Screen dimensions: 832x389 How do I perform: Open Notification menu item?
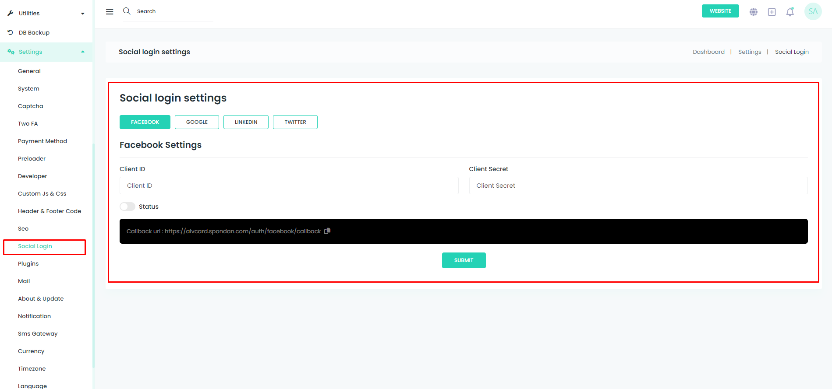[x=35, y=316]
